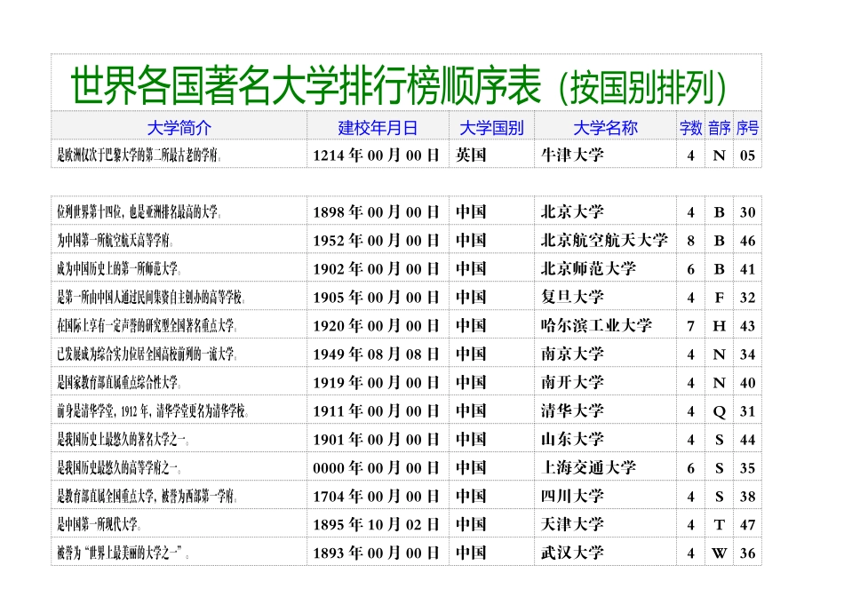Click the date 1920 年 00 月 00 日
Image resolution: width=844 pixels, height=597 pixels.
point(377,326)
